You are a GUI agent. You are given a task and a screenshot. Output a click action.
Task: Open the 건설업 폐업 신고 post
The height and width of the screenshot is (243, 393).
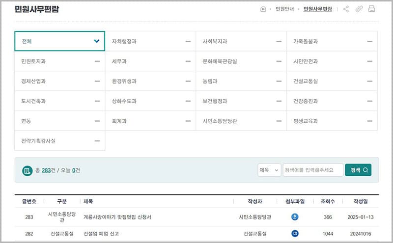click(101, 234)
